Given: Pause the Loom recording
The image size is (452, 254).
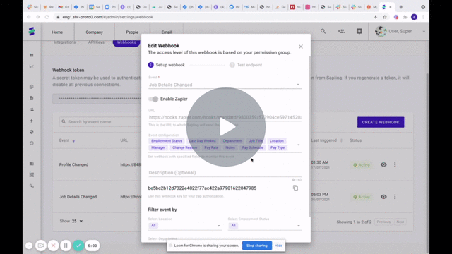Looking at the screenshot, I should pos(66,246).
